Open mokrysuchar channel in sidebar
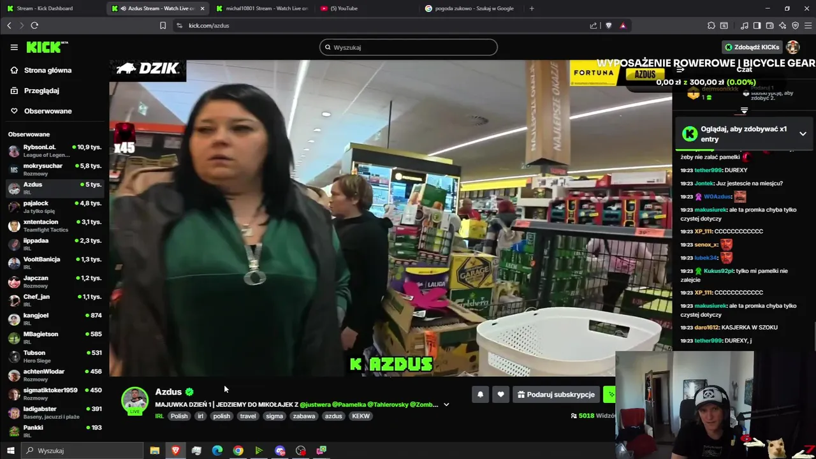Image resolution: width=816 pixels, height=459 pixels. 54,169
